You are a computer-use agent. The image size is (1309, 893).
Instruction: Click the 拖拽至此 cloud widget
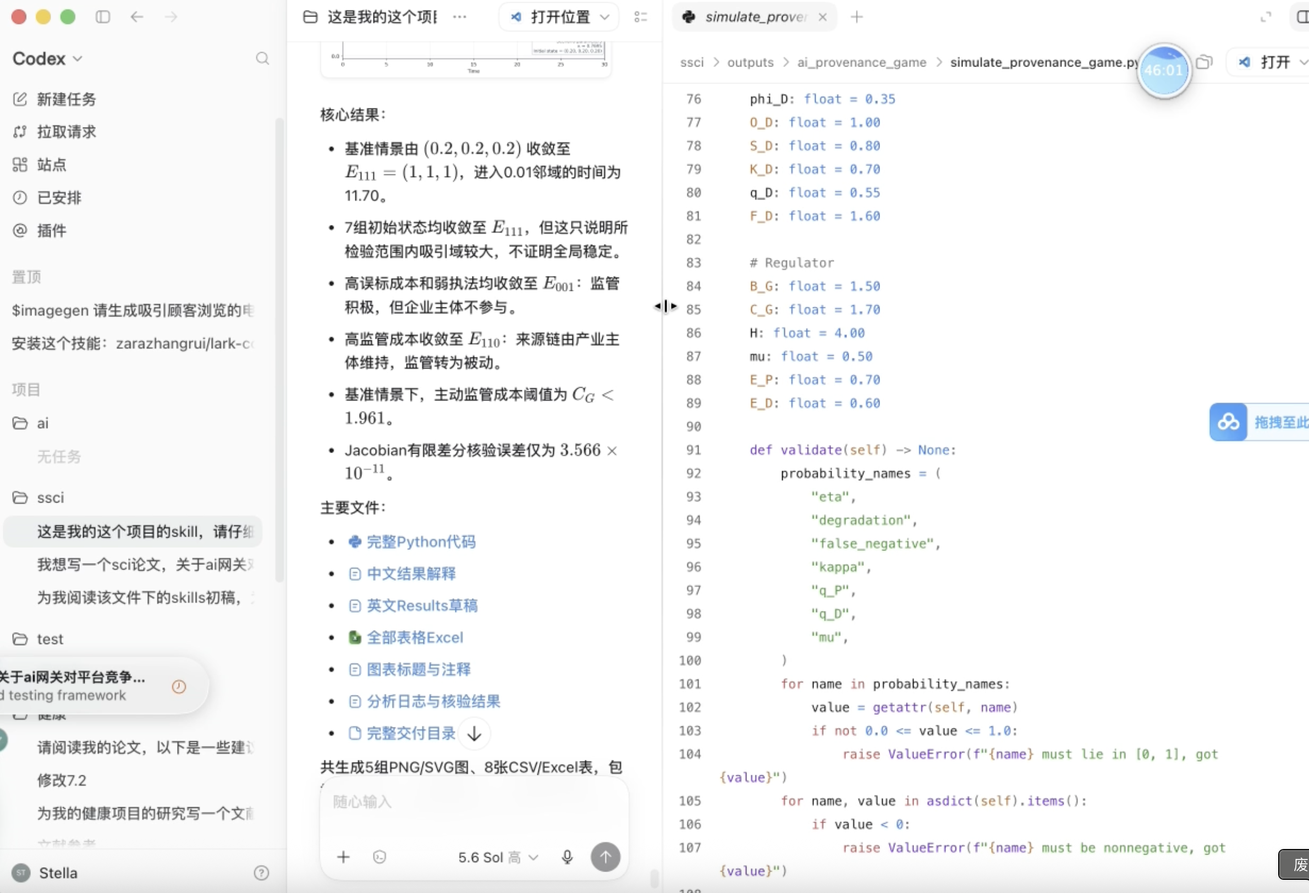(1259, 422)
